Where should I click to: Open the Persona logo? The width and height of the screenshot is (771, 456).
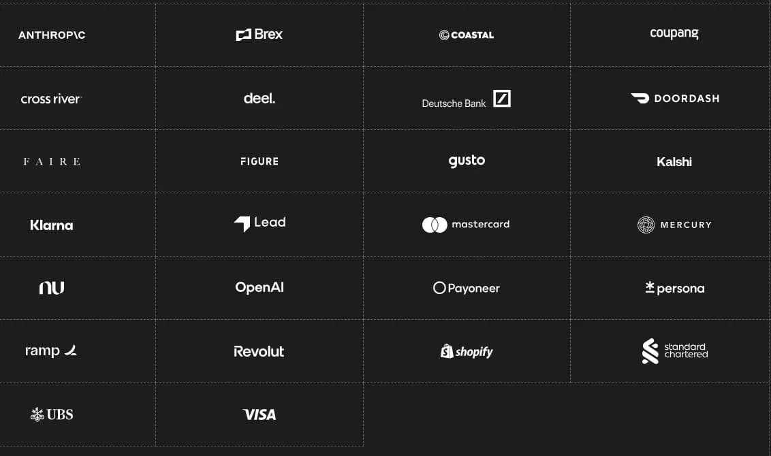[x=674, y=288]
